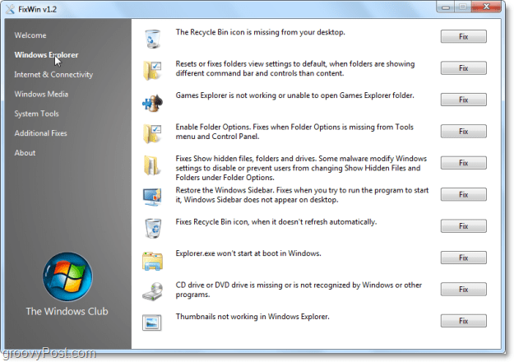
Task: Click text 'Games Explorer is not working' description
Action: [x=294, y=95]
